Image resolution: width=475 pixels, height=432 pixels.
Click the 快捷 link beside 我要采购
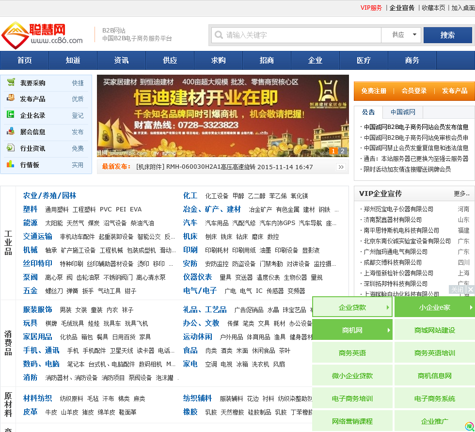pos(78,83)
